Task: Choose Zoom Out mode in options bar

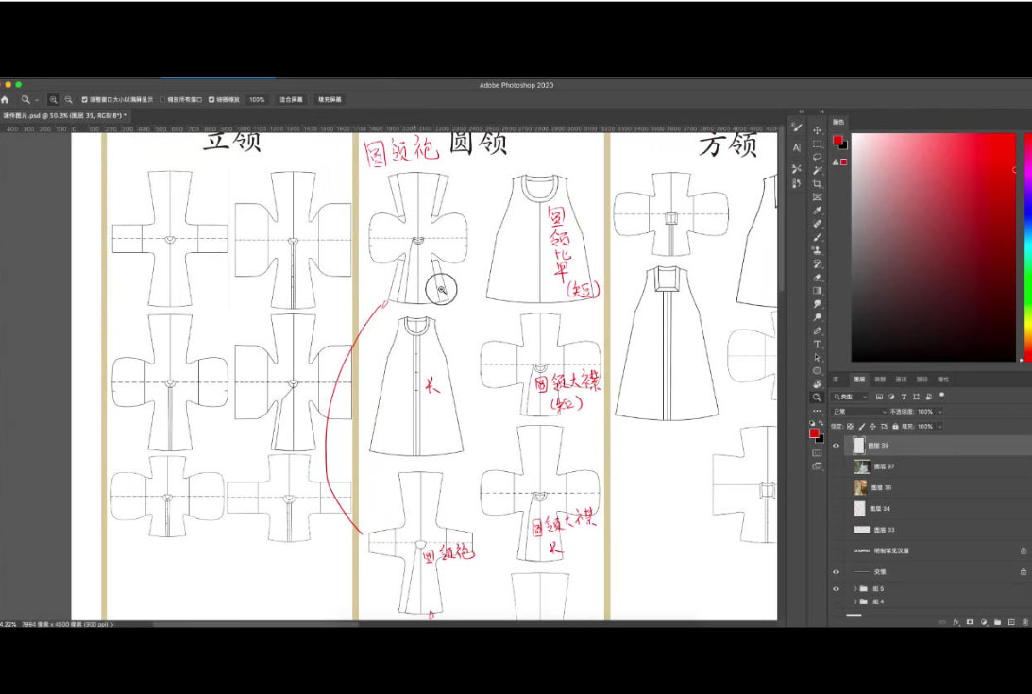Action: [x=68, y=100]
